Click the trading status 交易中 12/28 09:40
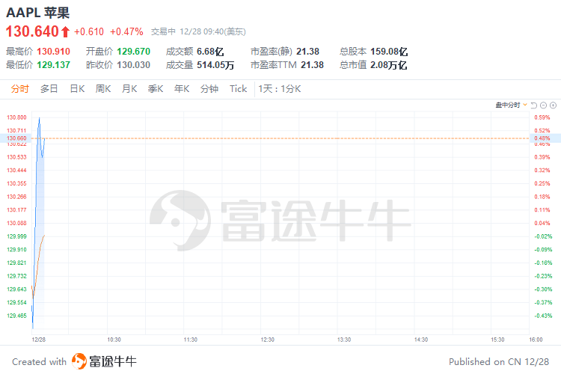The width and height of the screenshot is (561, 377). (198, 32)
